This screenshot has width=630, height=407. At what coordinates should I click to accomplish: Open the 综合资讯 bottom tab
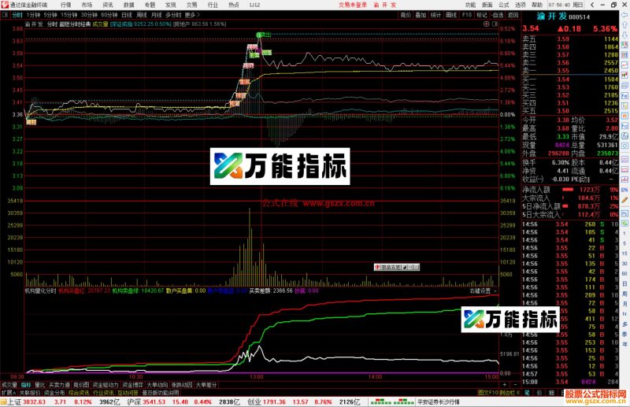click(x=79, y=393)
